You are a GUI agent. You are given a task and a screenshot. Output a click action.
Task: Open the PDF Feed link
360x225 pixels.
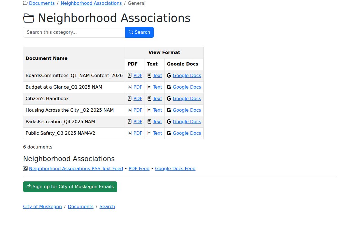tap(139, 168)
